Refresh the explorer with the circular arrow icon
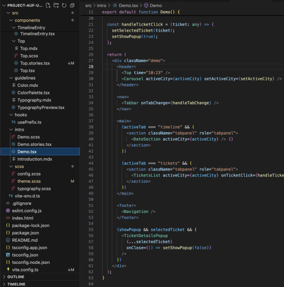Viewport: 284px width, 287px height. 64,5
